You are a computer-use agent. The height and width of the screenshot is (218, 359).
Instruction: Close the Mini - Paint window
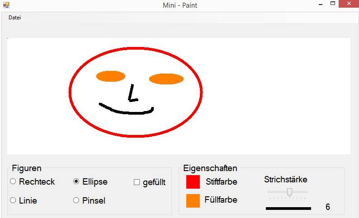click(349, 4)
